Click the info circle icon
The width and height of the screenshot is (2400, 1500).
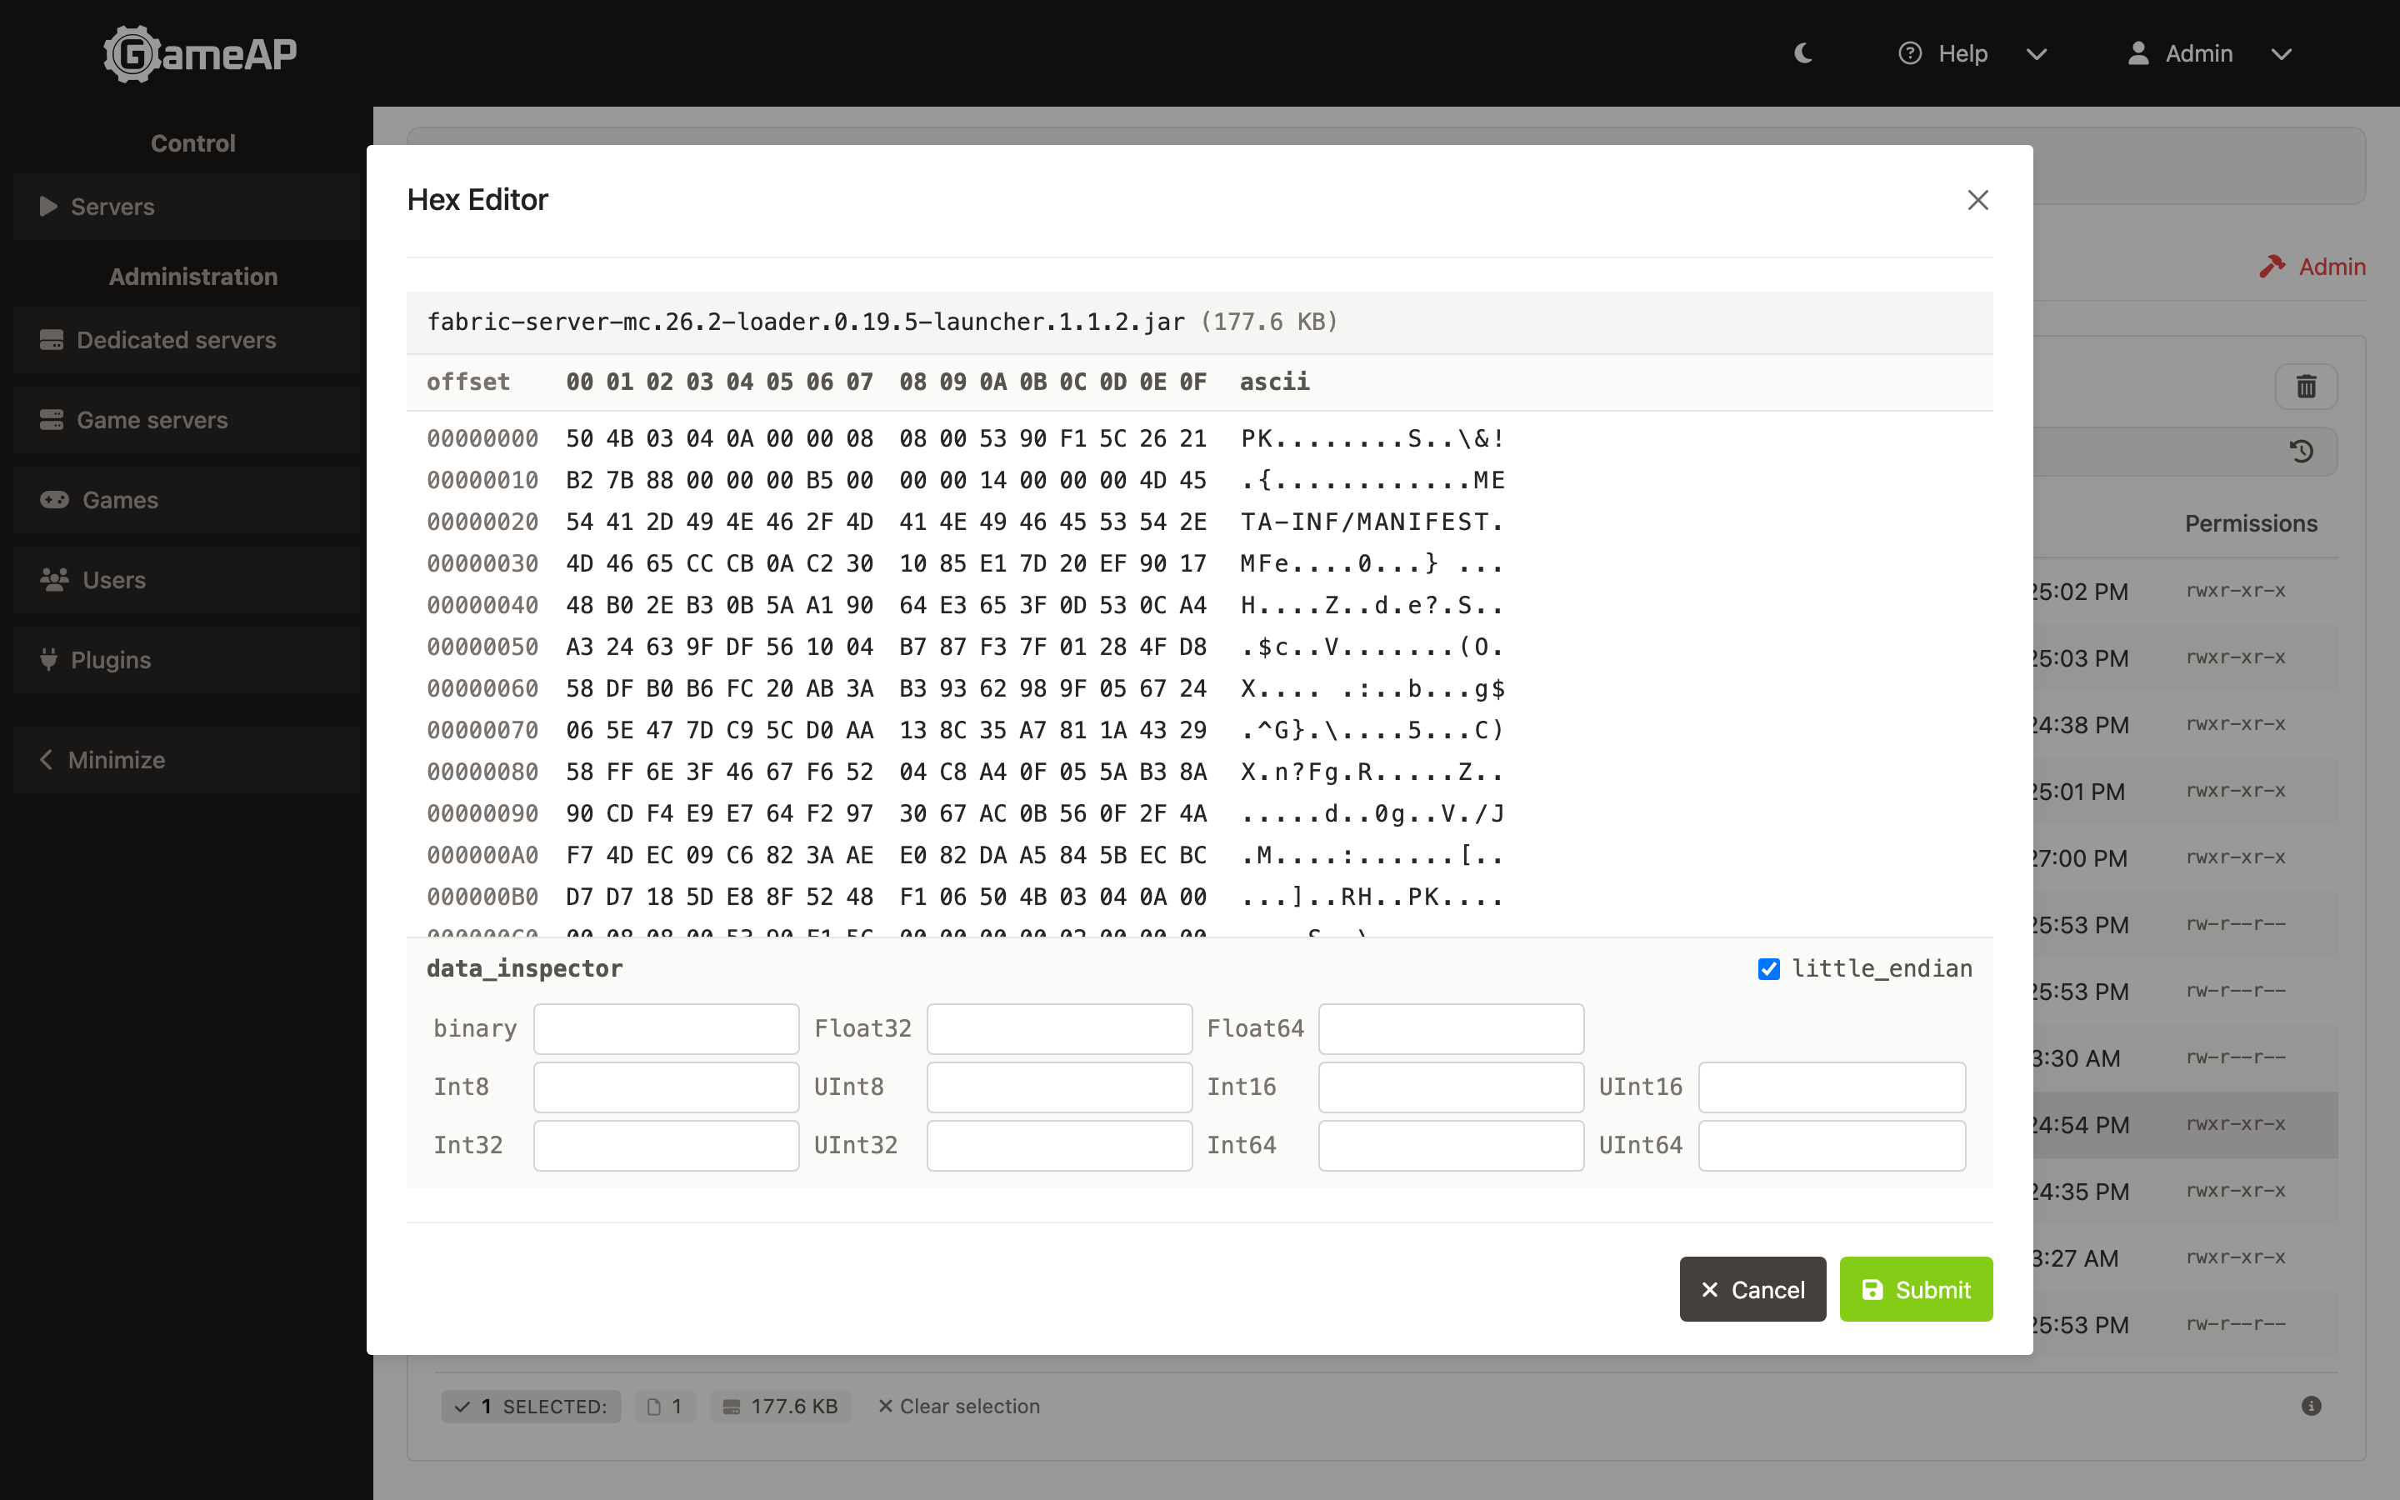coord(2311,1406)
